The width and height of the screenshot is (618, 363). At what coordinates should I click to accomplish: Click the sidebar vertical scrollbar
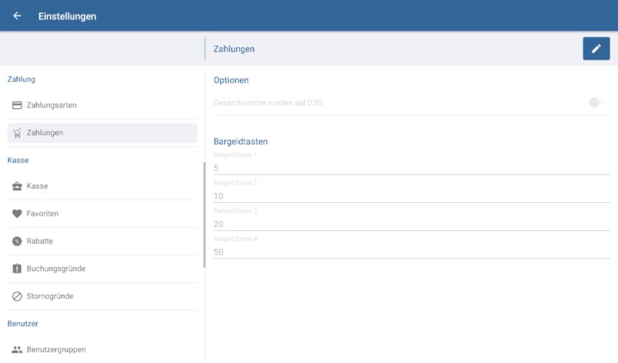click(205, 214)
